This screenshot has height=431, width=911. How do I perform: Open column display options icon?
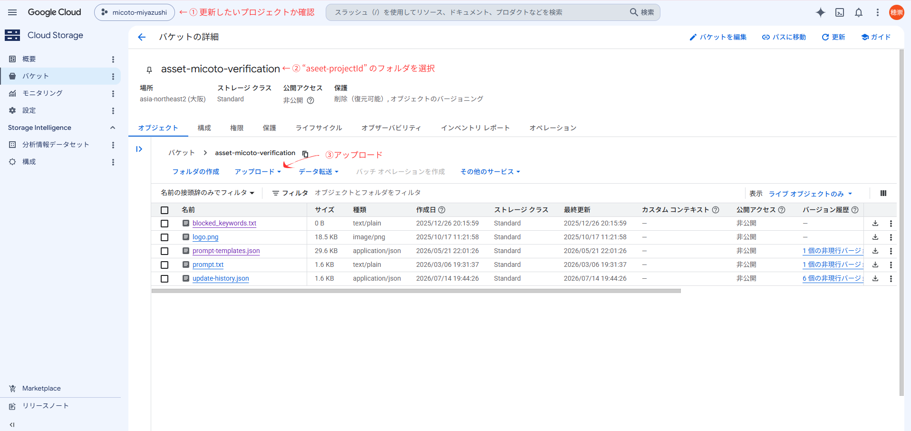(x=883, y=193)
